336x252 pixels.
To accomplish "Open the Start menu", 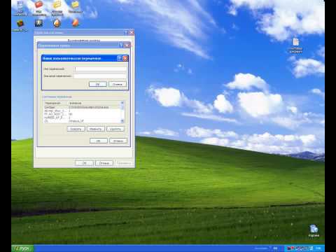I will pyautogui.click(x=22, y=248).
